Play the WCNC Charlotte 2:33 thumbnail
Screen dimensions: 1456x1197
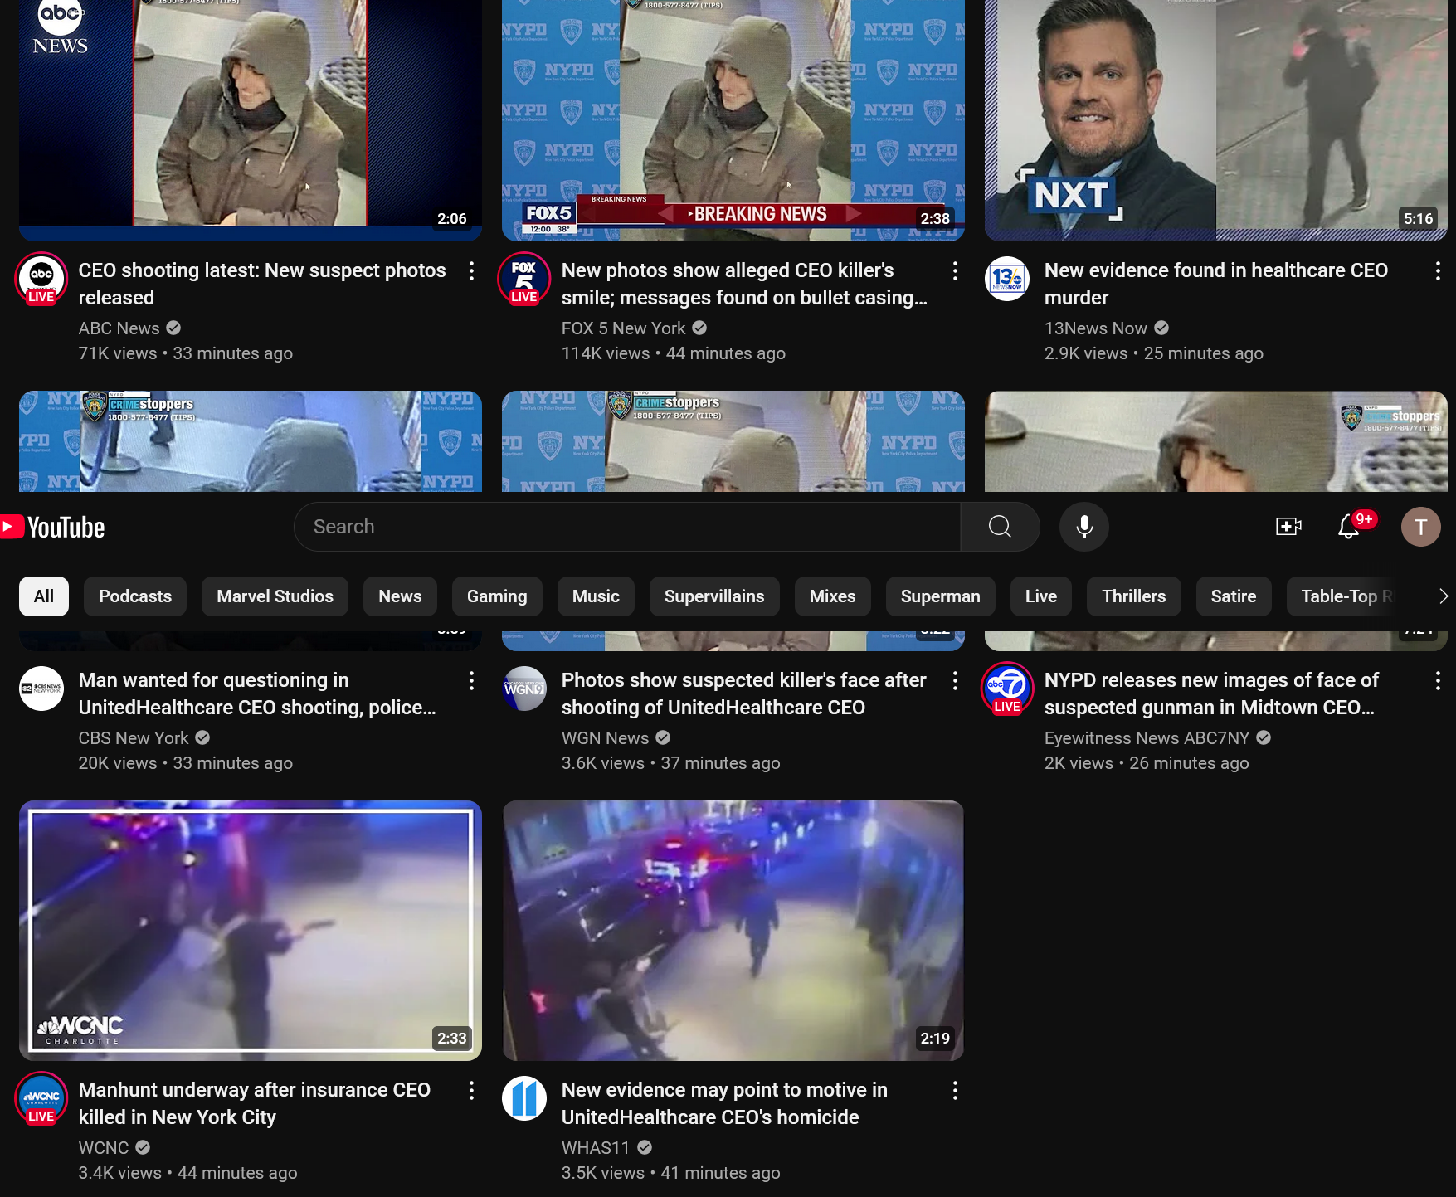(251, 931)
